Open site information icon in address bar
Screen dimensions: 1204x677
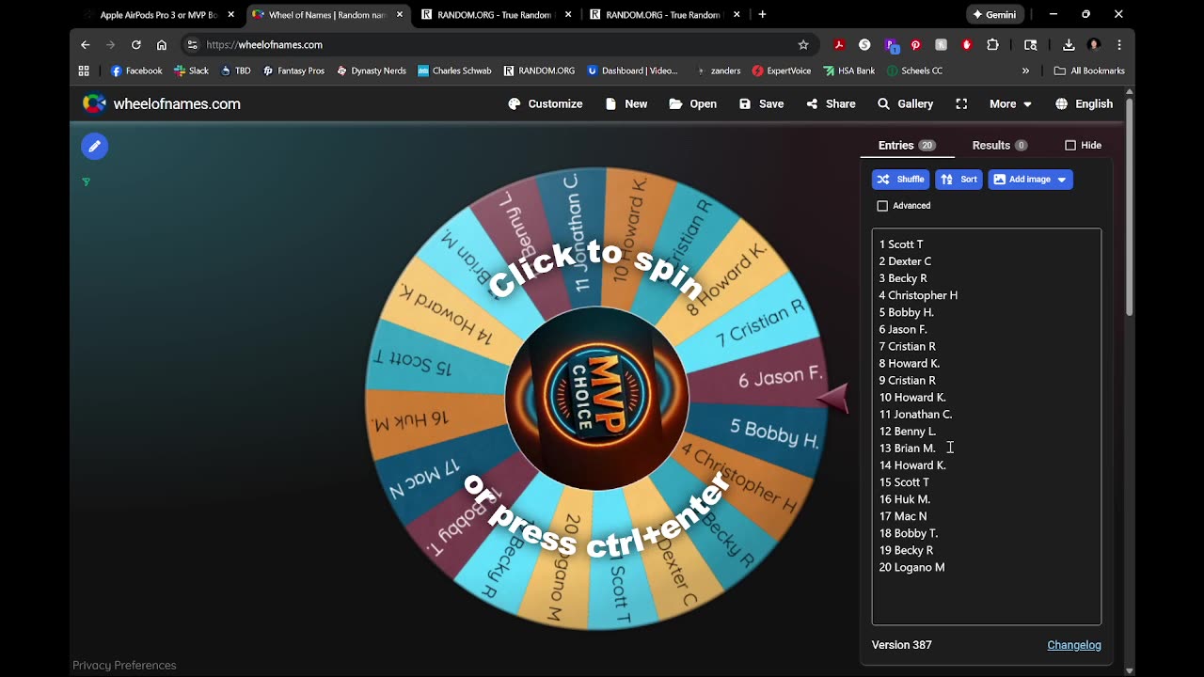193,44
